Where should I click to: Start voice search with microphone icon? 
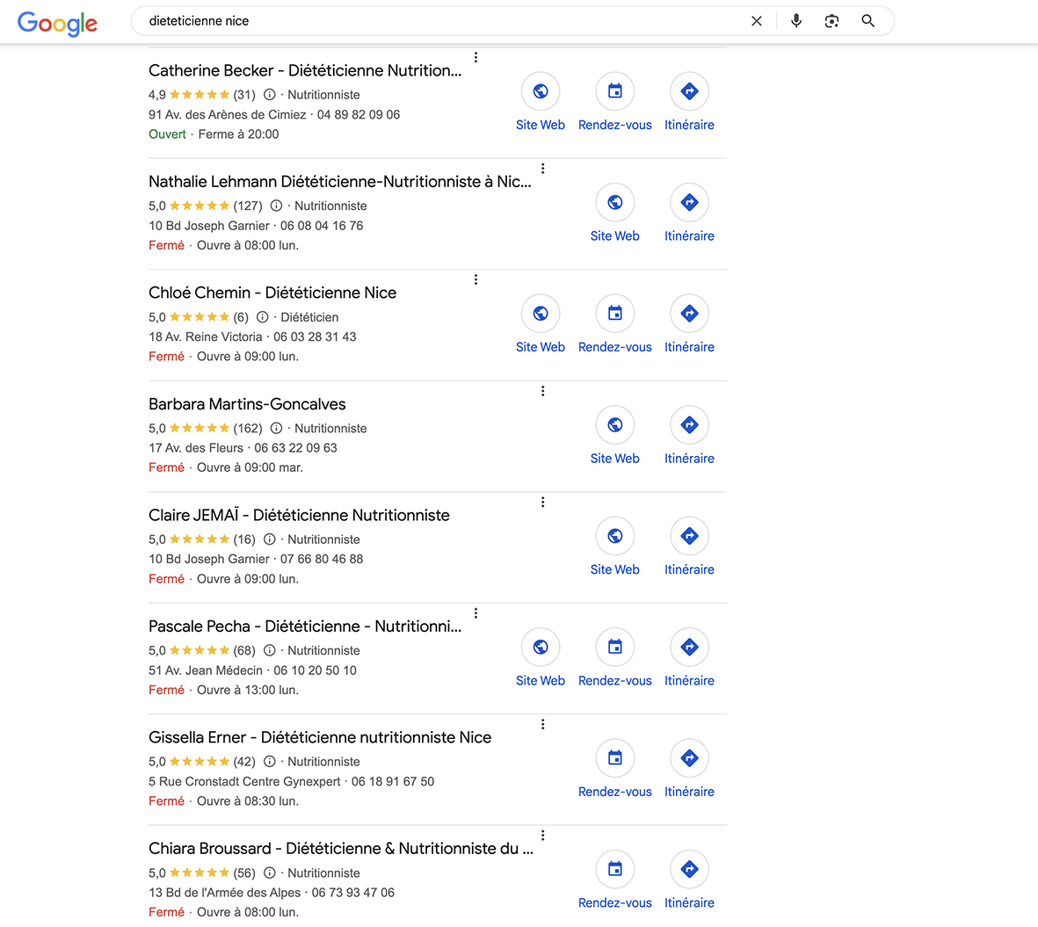click(x=796, y=21)
